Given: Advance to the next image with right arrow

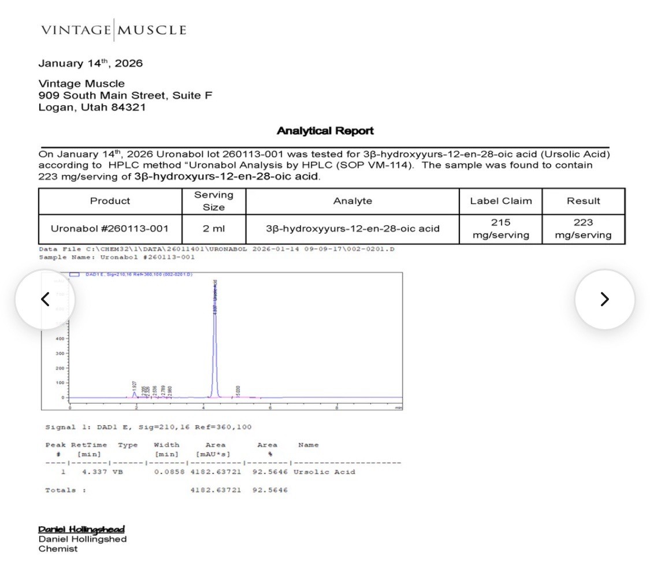Looking at the screenshot, I should [x=605, y=299].
